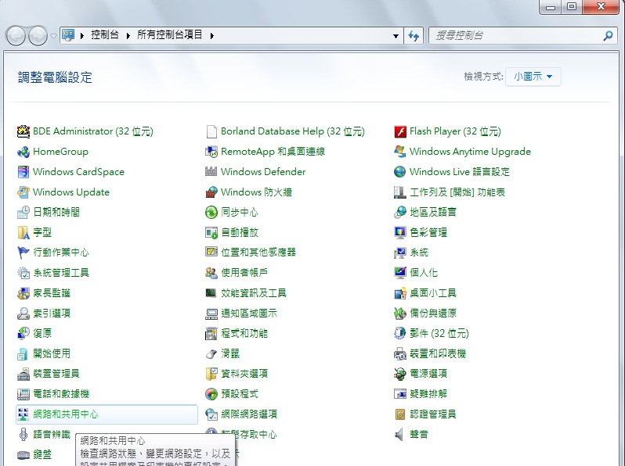Click the Flash Player icon
625x466 pixels.
(399, 131)
